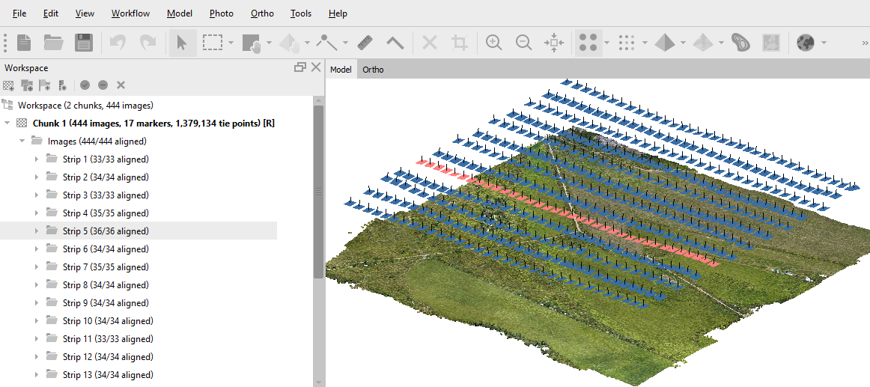Select the Ruler measurement tool
The image size is (870, 387).
[365, 43]
